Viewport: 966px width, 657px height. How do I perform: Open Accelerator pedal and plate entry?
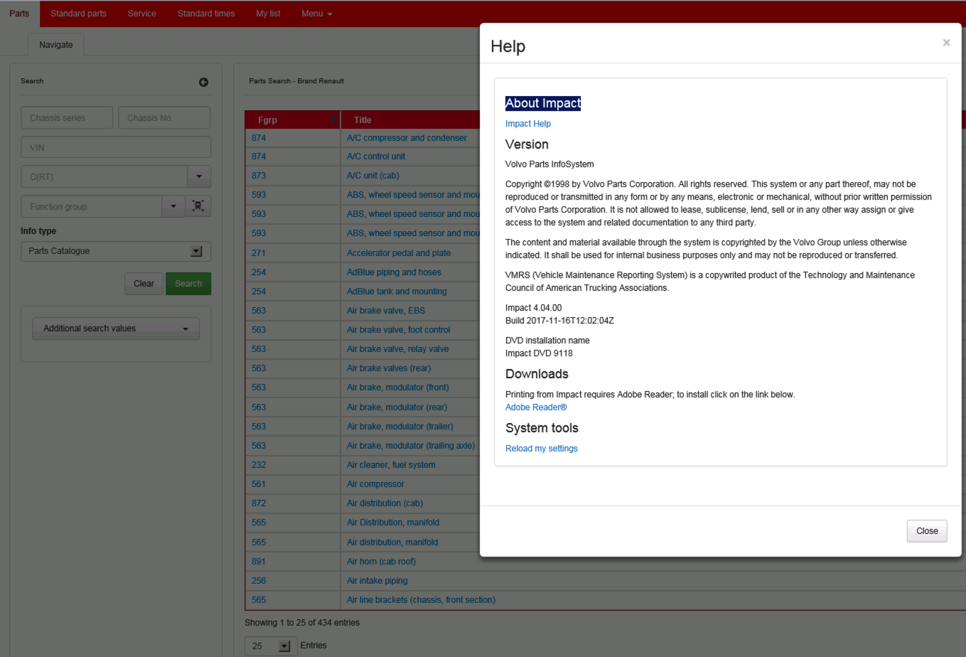pyautogui.click(x=399, y=253)
